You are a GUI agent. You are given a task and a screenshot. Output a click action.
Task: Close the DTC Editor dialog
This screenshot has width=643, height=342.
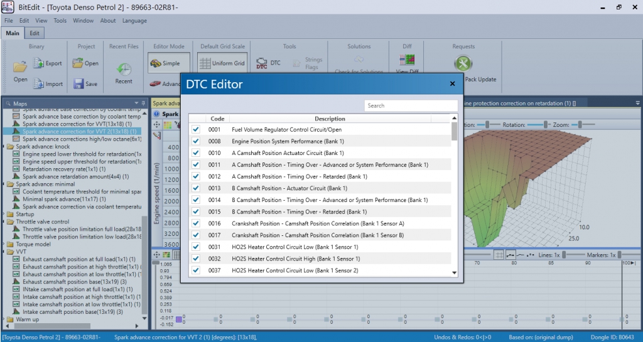(452, 83)
